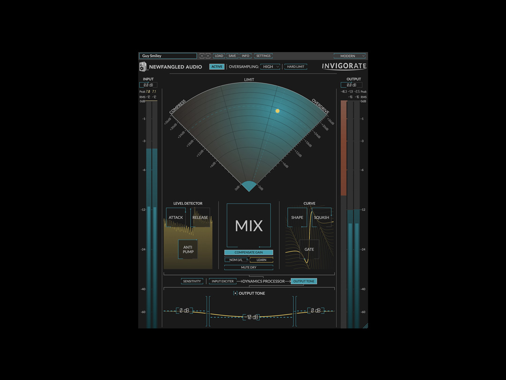Click the Compress label on radar
This screenshot has height=380, width=506.
click(178, 107)
